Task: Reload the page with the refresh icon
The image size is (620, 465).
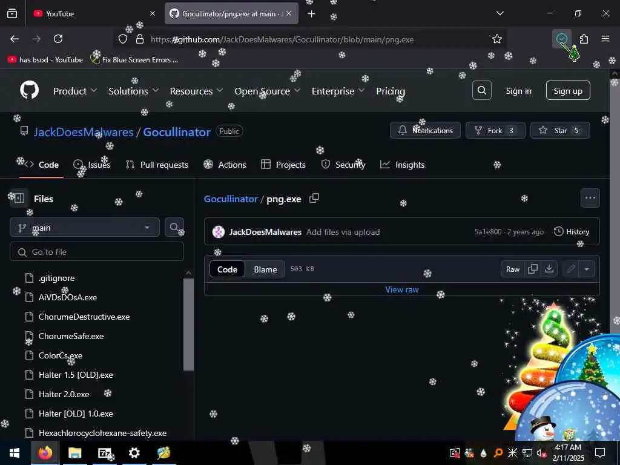Action: tap(58, 39)
